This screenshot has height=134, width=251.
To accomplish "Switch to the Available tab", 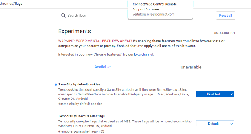I will tap(102, 67).
